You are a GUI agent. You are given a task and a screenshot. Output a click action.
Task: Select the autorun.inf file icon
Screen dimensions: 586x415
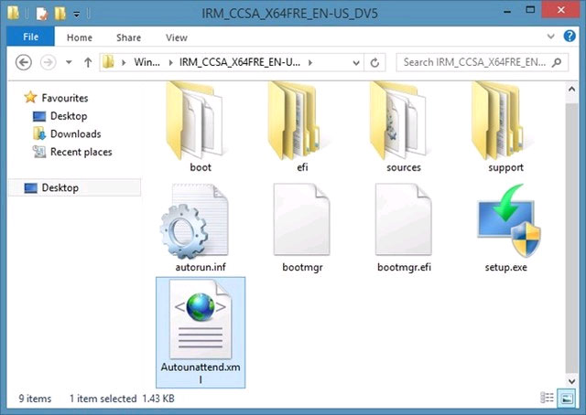click(x=194, y=220)
